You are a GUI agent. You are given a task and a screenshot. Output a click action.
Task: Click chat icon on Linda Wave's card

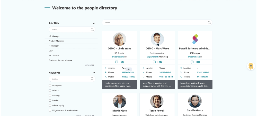pyautogui.click(x=117, y=62)
